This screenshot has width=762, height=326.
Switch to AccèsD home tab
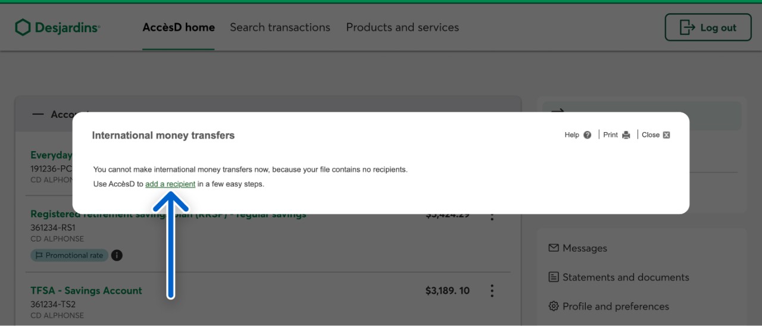click(x=179, y=27)
